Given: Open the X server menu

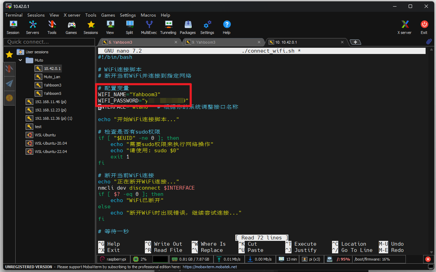Looking at the screenshot, I should tap(72, 15).
